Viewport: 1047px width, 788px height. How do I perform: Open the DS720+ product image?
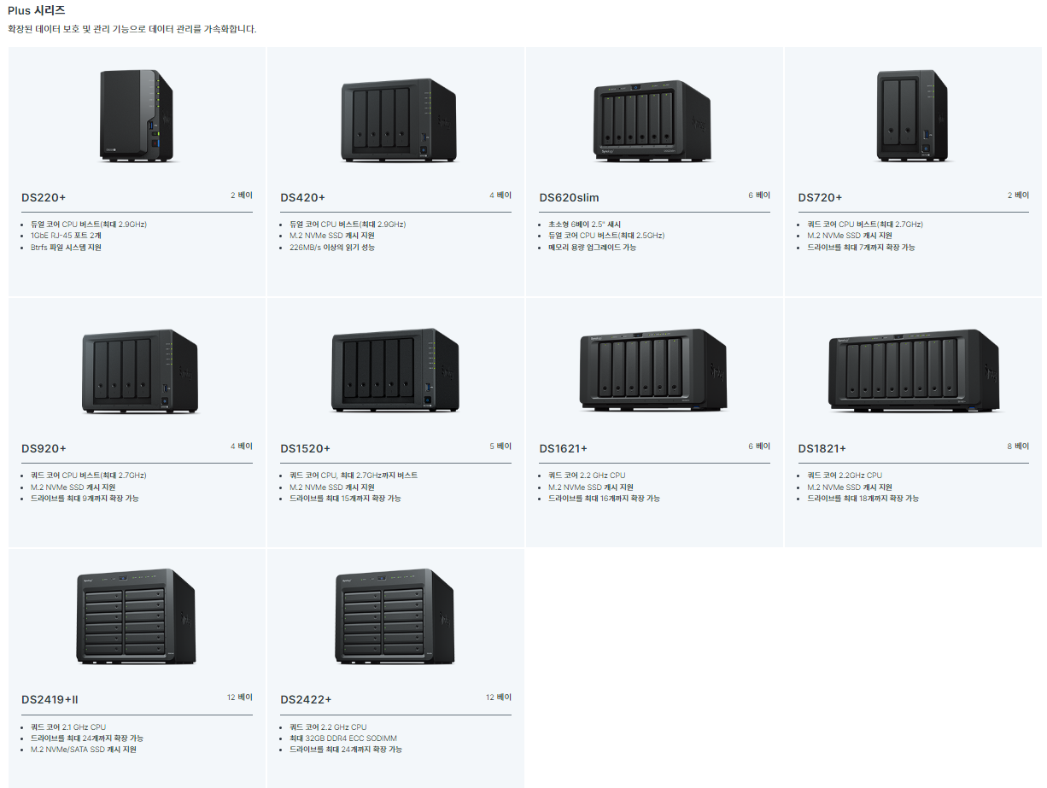click(x=912, y=116)
